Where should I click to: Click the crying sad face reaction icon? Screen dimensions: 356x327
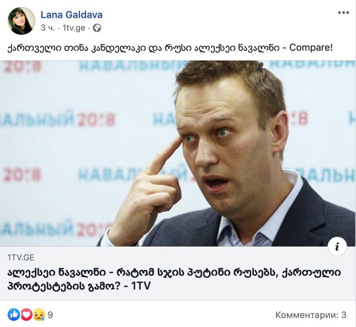[x=39, y=315]
